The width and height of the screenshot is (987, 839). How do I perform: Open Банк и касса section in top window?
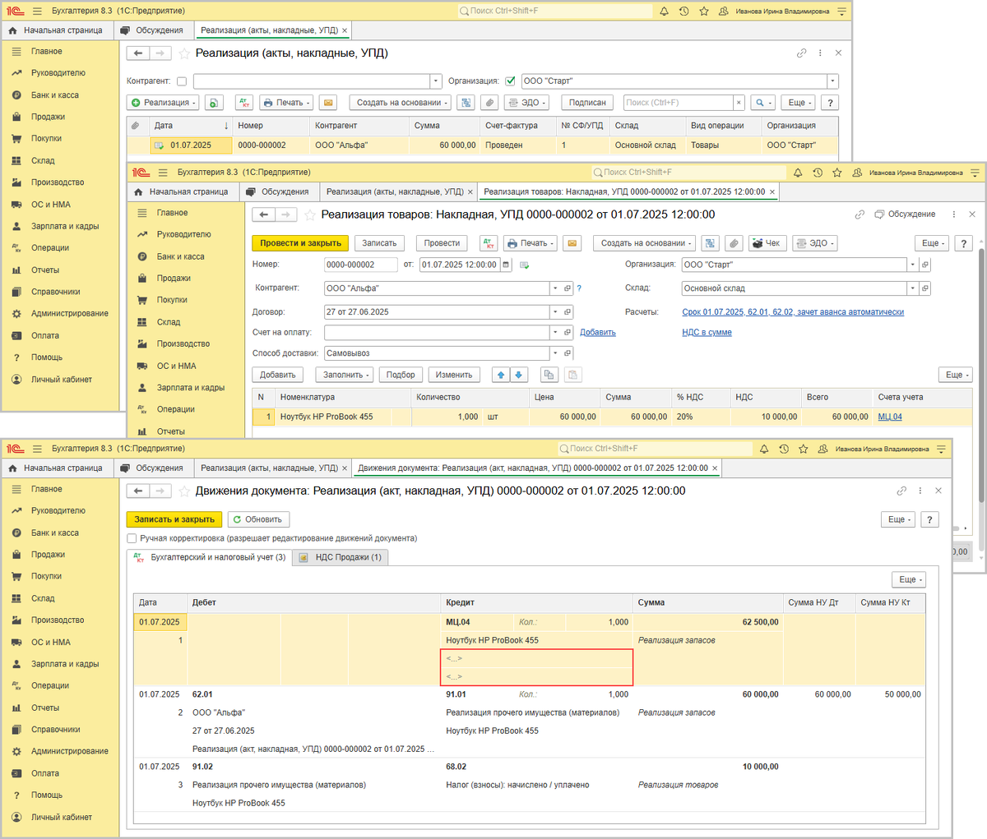coord(55,95)
